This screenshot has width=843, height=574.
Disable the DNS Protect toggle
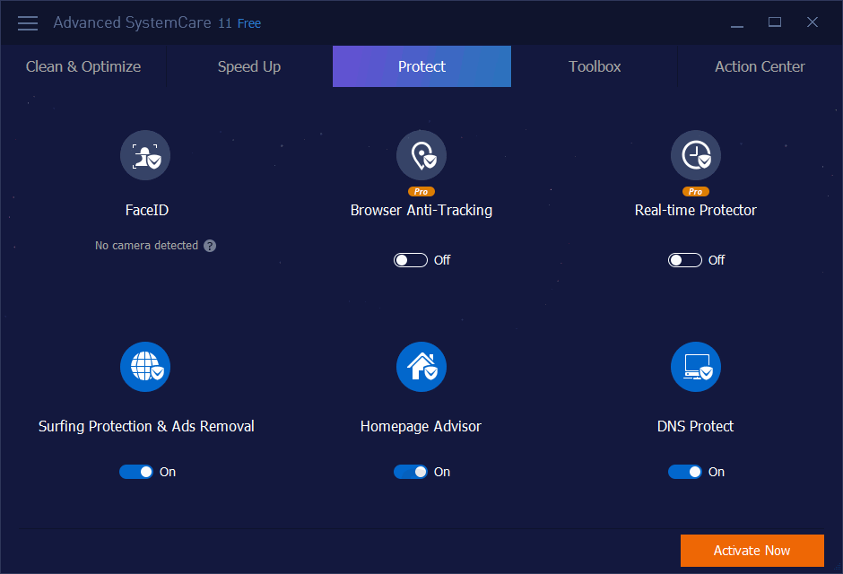(685, 472)
